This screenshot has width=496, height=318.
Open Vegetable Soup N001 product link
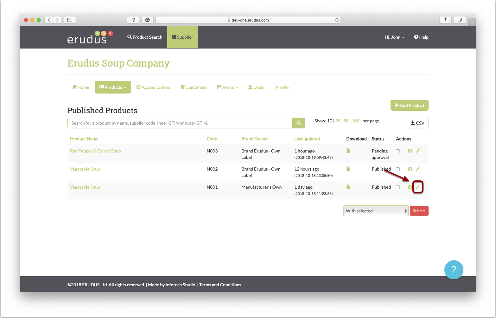coord(85,187)
